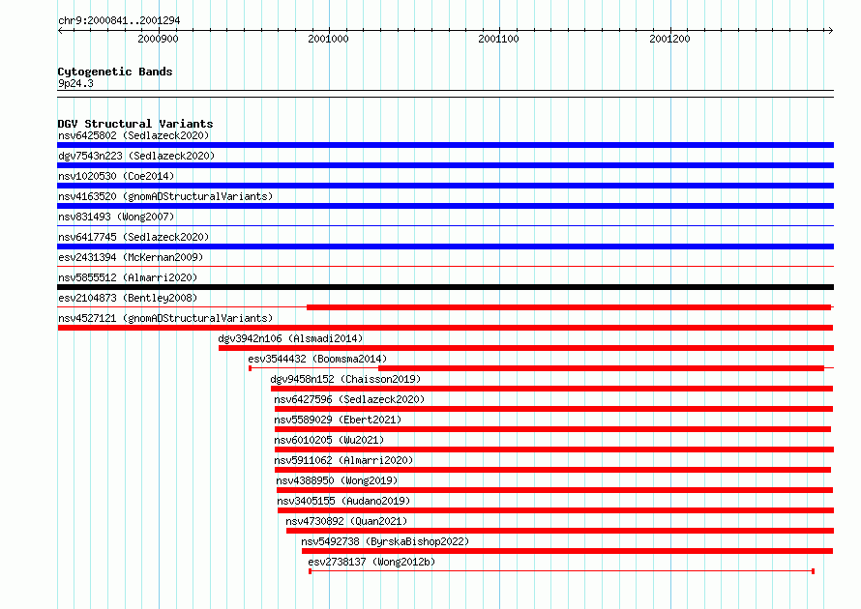Select the blue bar under nsv4163520
The image size is (861, 609).
tap(445, 206)
